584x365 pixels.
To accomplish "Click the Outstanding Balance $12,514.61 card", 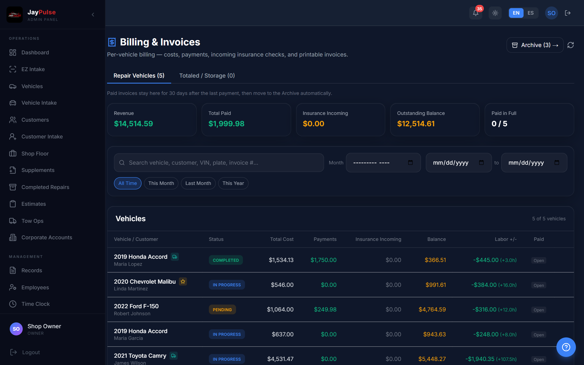I will [x=435, y=120].
